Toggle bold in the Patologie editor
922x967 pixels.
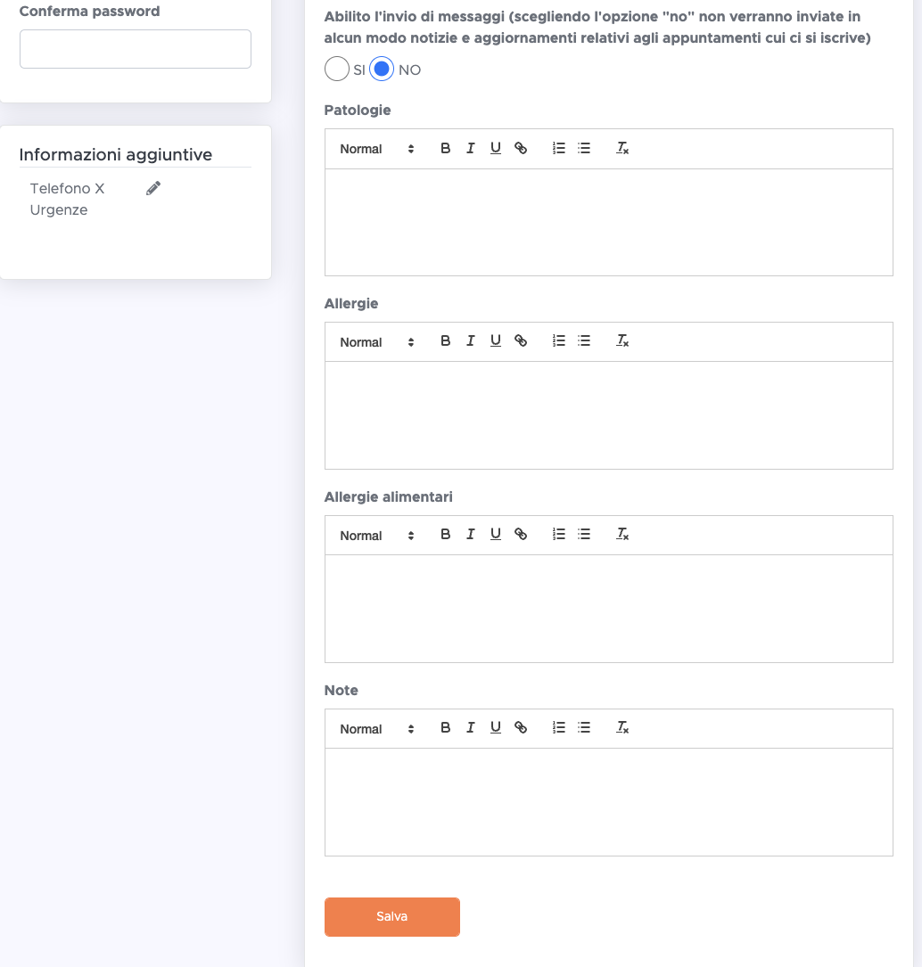(445, 148)
